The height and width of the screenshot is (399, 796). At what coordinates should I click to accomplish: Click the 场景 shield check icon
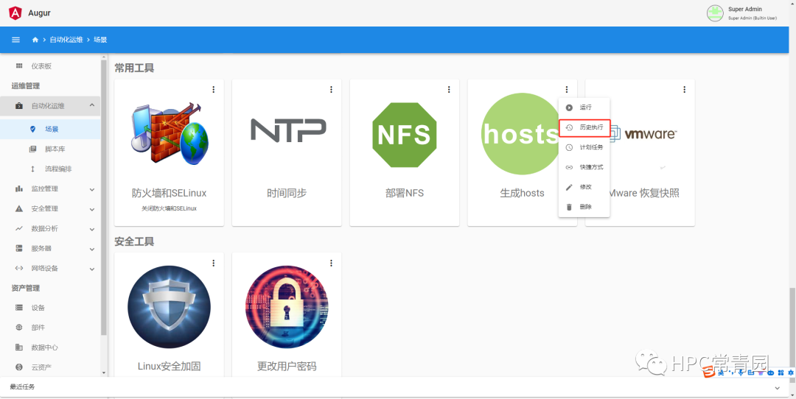point(33,130)
